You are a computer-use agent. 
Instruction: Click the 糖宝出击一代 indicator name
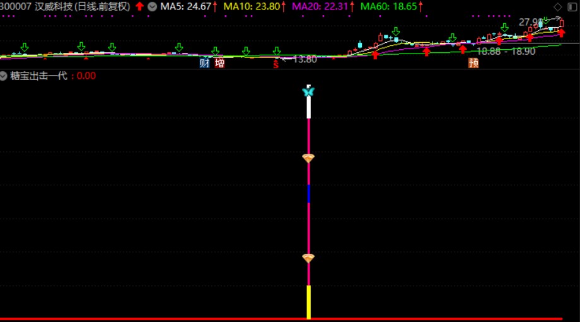pos(39,76)
